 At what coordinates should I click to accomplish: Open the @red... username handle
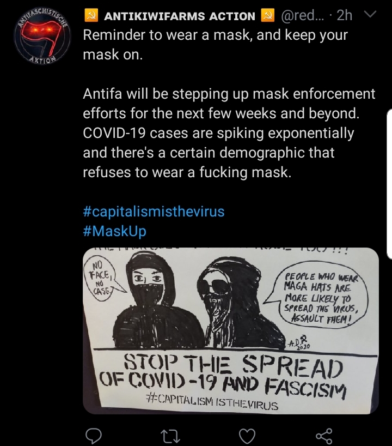302,16
